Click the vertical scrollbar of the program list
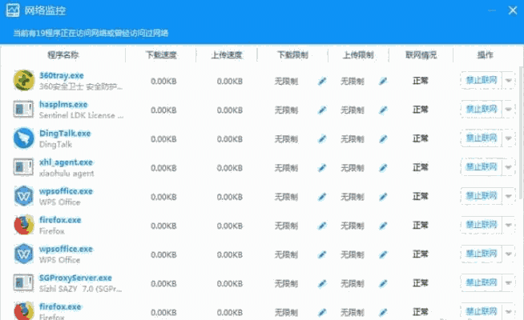This screenshot has height=320, width=524. (x=522, y=134)
